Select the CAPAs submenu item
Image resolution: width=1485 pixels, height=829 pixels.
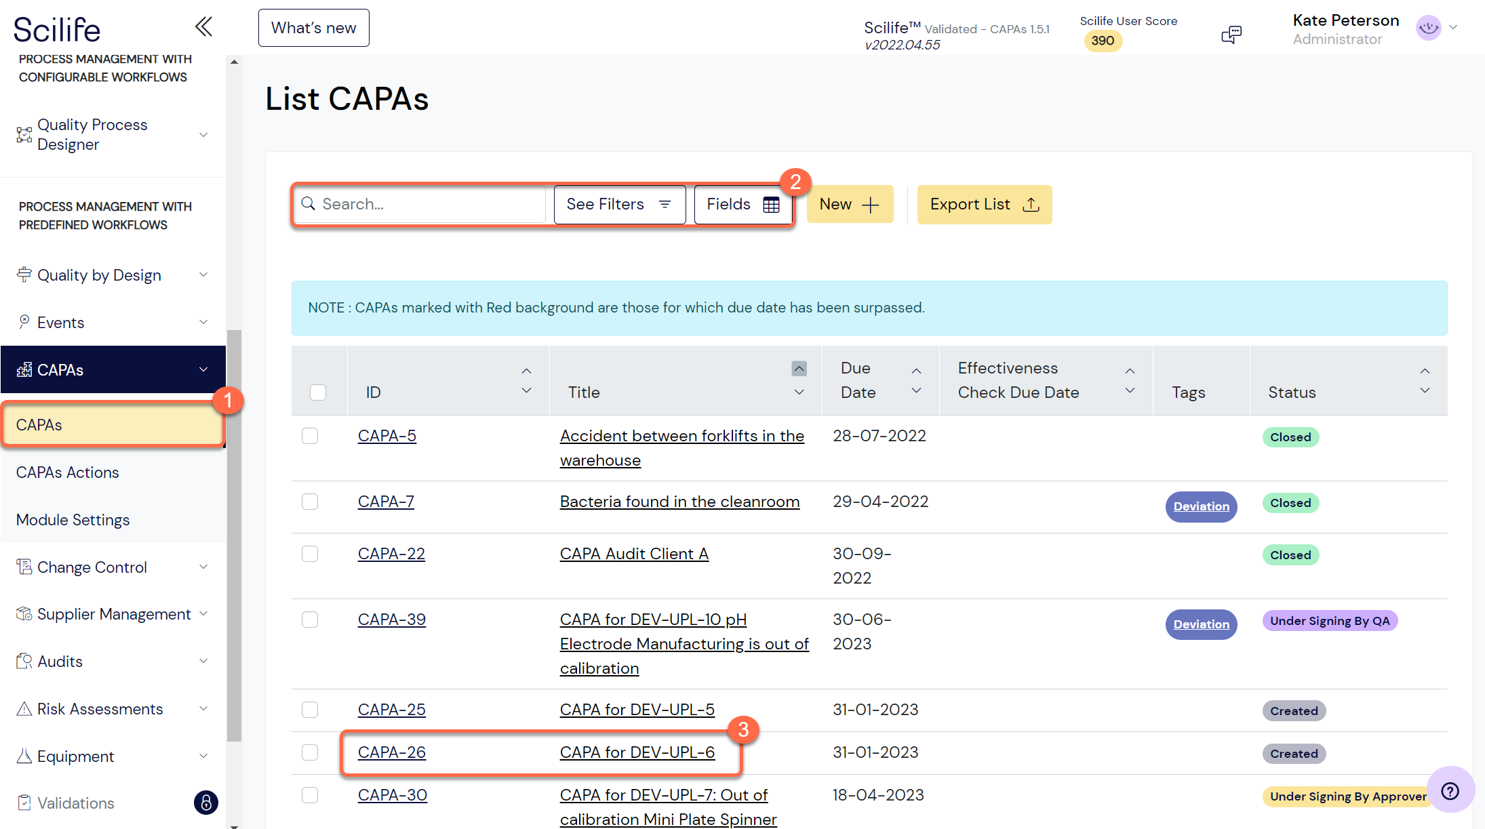tap(113, 425)
